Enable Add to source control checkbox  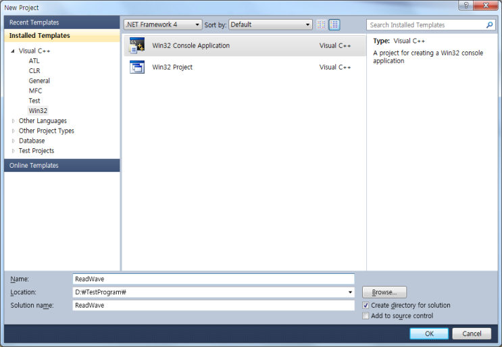click(366, 316)
